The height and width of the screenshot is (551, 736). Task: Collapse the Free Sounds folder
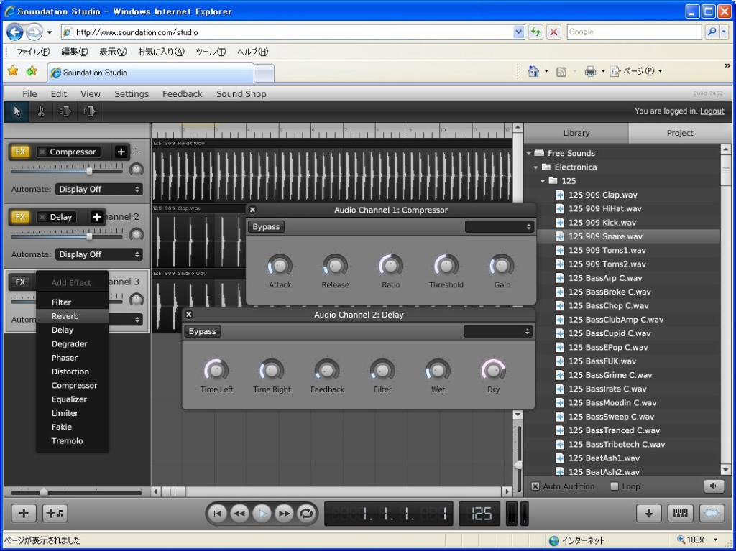pyautogui.click(x=529, y=154)
